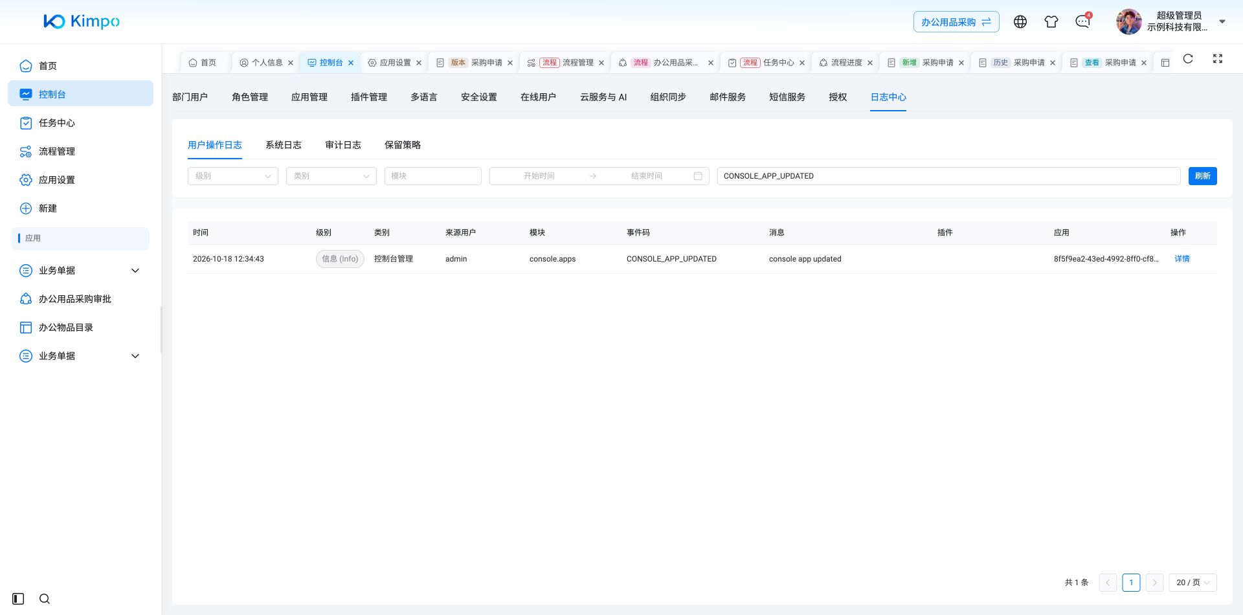Click the 刷新 button

pos(1203,176)
